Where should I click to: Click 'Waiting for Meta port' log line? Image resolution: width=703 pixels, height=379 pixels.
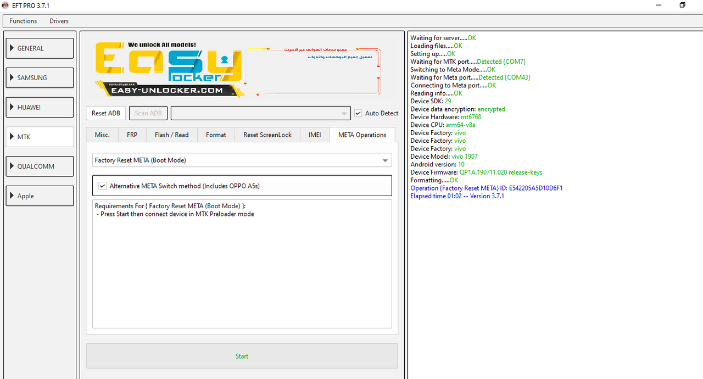(x=471, y=77)
